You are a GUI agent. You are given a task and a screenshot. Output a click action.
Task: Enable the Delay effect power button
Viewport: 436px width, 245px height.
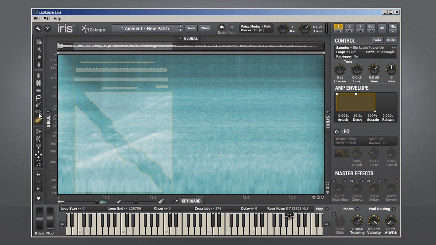coord(369,181)
